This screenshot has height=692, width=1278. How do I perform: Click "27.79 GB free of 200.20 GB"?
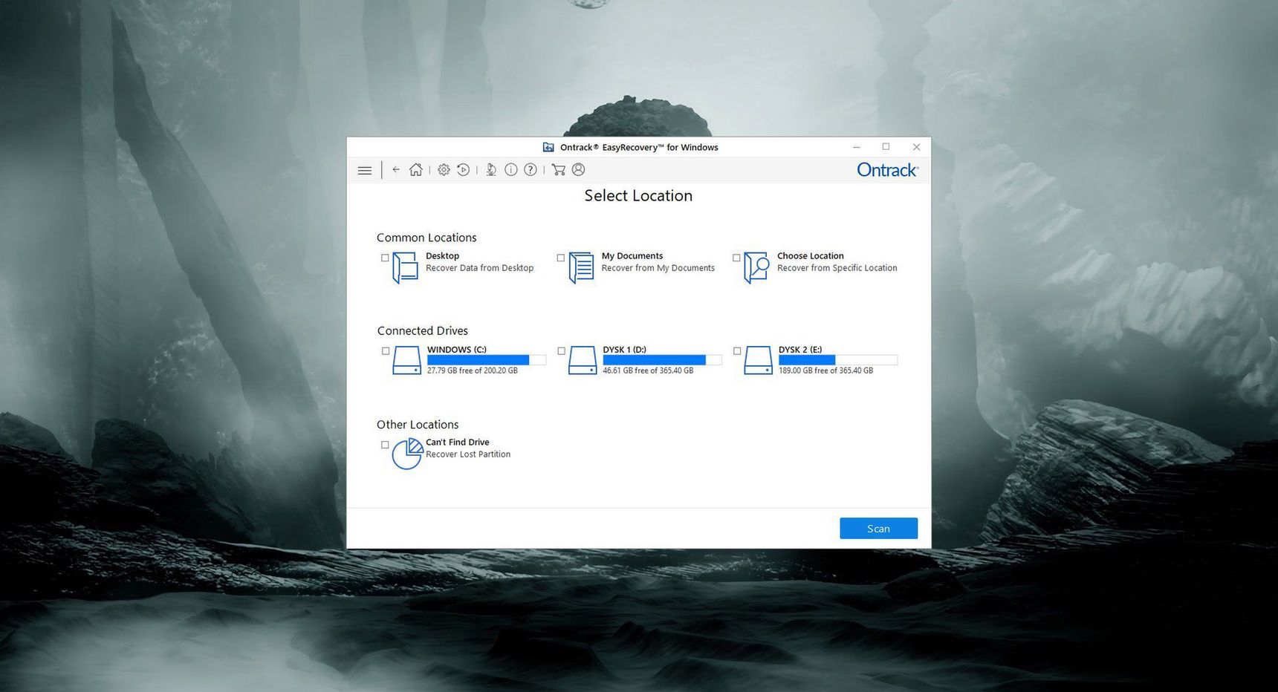(472, 371)
